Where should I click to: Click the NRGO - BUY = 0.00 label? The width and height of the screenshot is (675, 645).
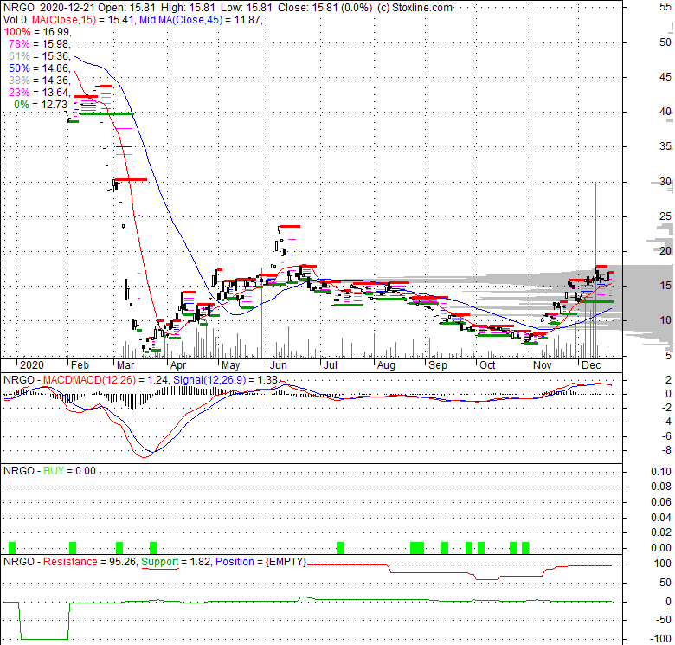[49, 471]
